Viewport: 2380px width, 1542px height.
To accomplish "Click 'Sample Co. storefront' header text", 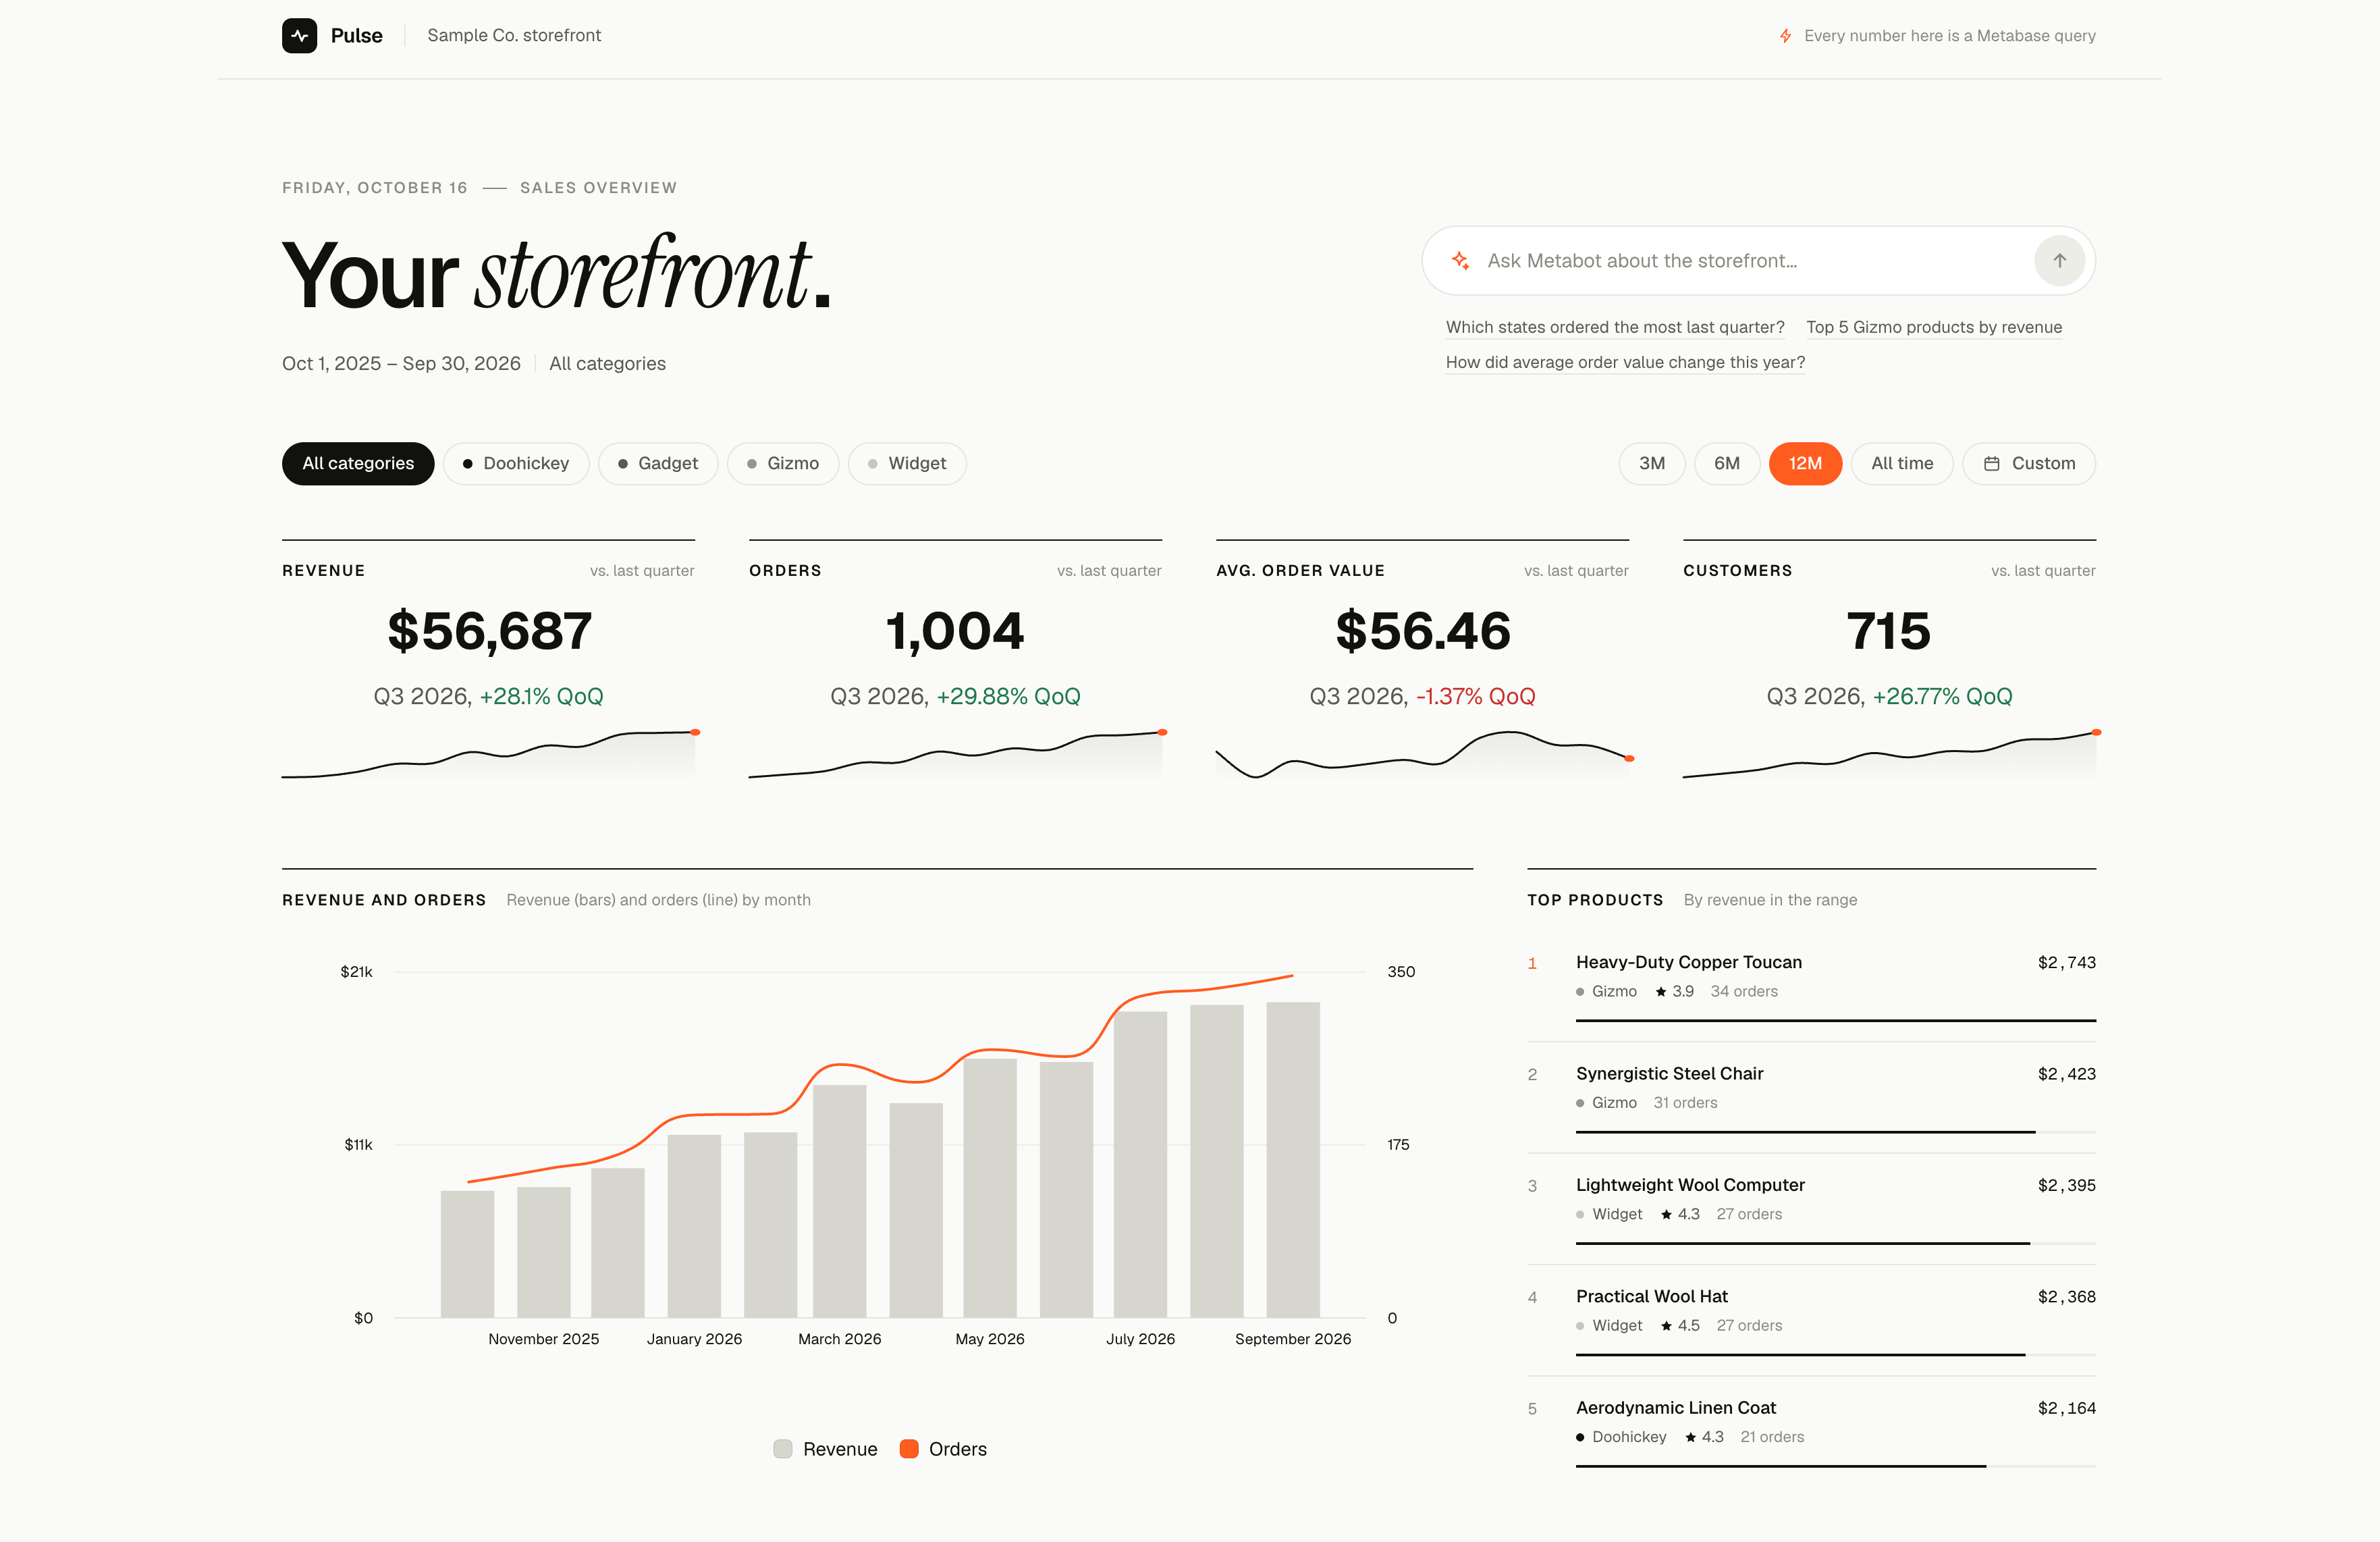I will (x=514, y=35).
